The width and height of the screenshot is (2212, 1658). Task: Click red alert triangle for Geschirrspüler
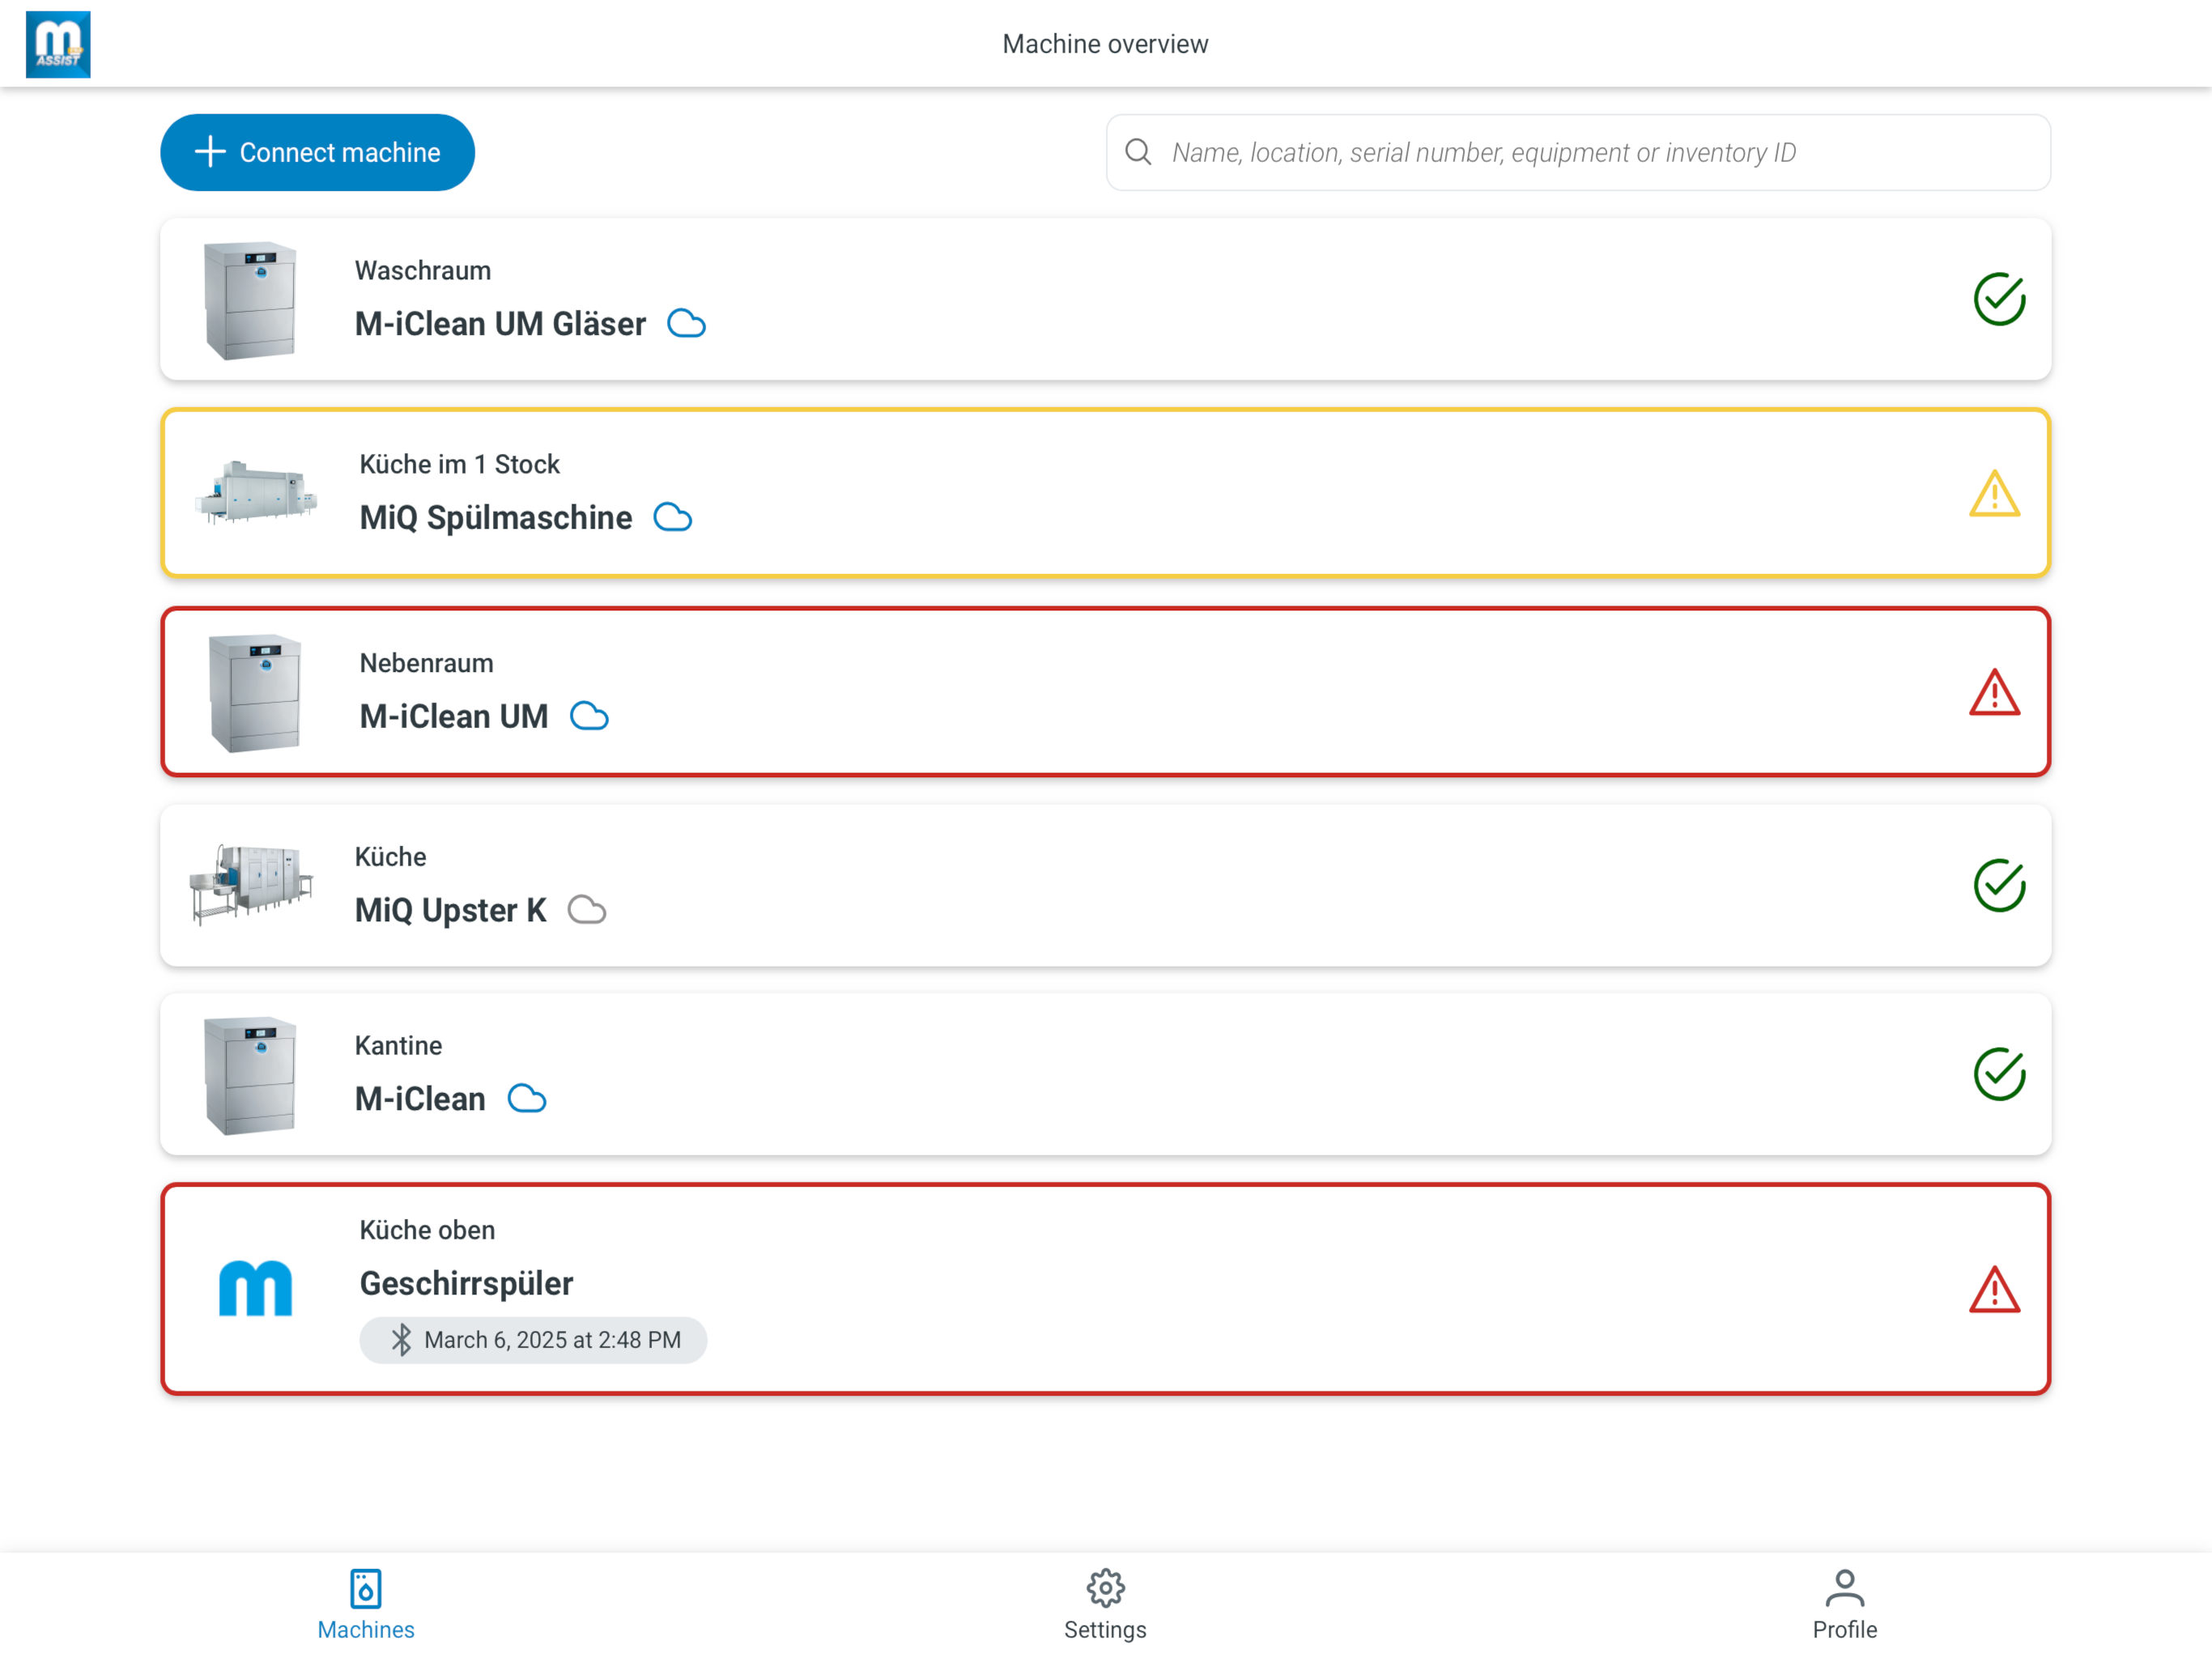tap(1994, 1290)
